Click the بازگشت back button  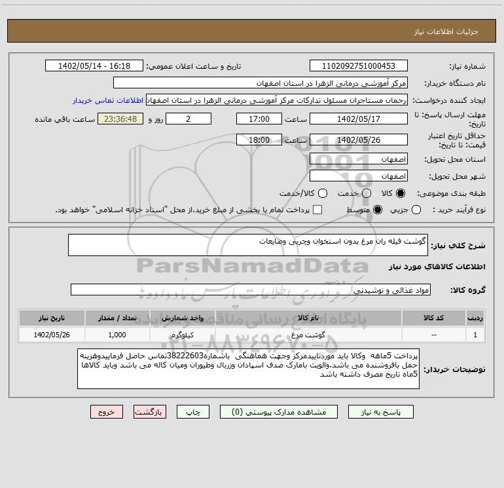(150, 412)
